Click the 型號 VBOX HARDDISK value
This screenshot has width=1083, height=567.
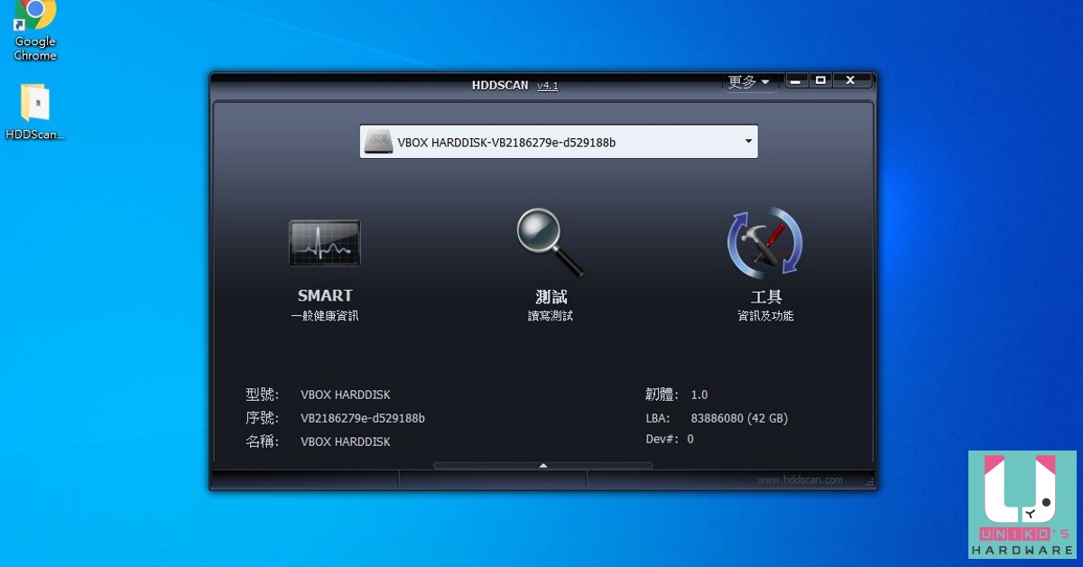coord(346,395)
